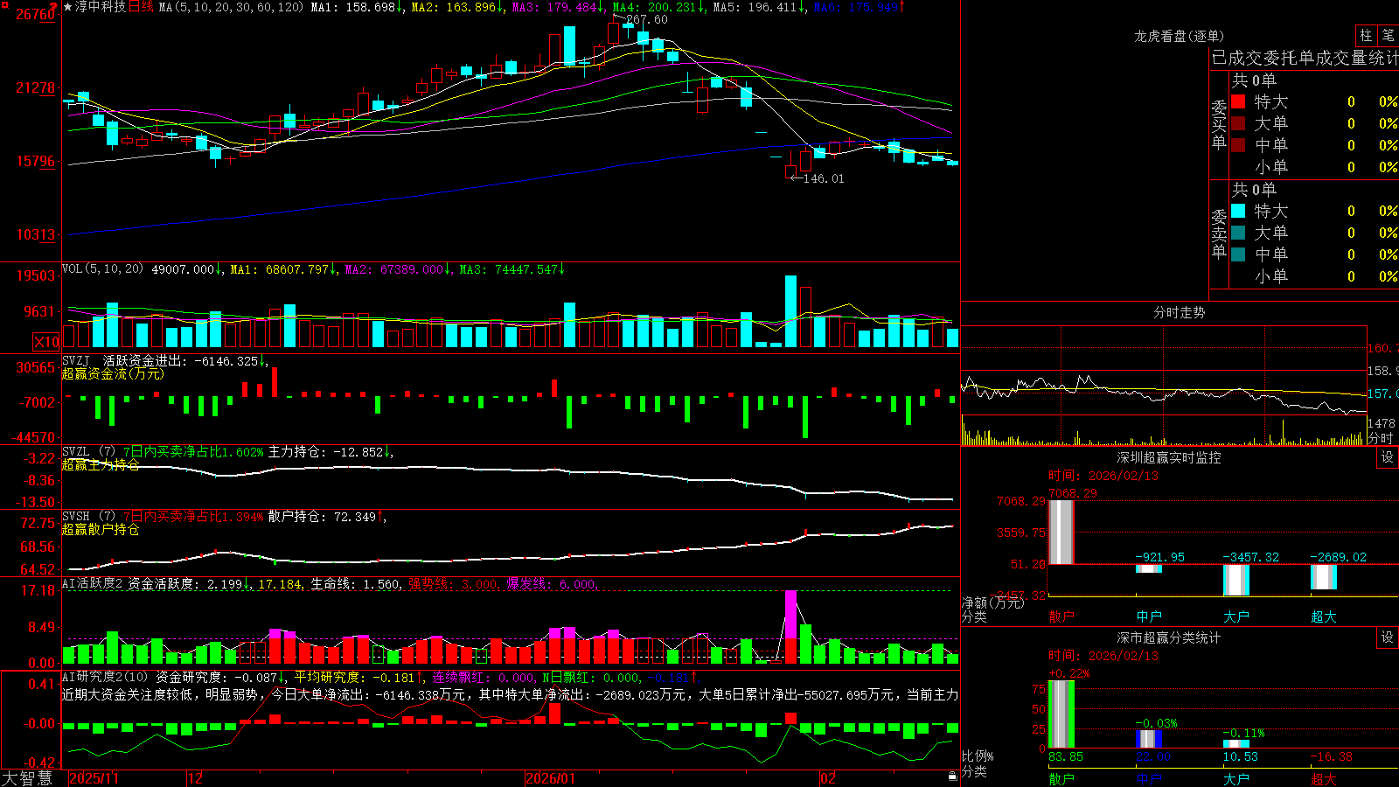Click the 146.01 low price annotation

tap(824, 178)
